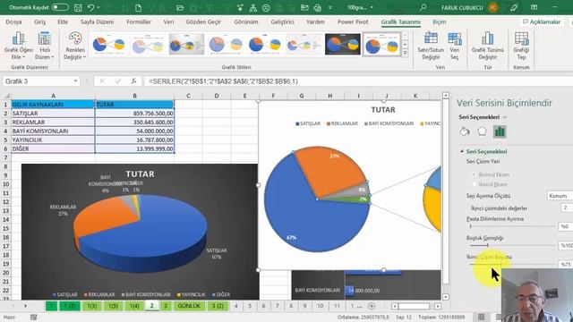Click the formula cancel X icon
The image size is (573, 322).
102,81
